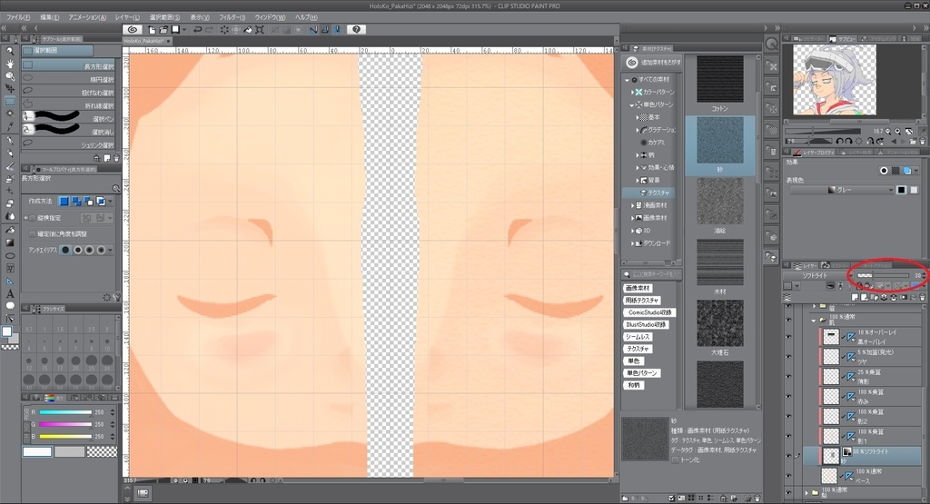Screen dimensions: 930x504
Task: Select the Gradient tool
Action: (x=9, y=242)
